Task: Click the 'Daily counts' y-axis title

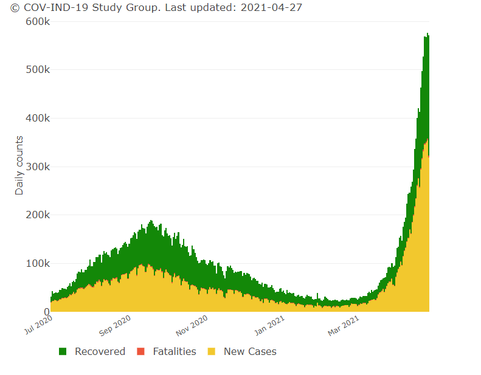Action: click(x=19, y=165)
